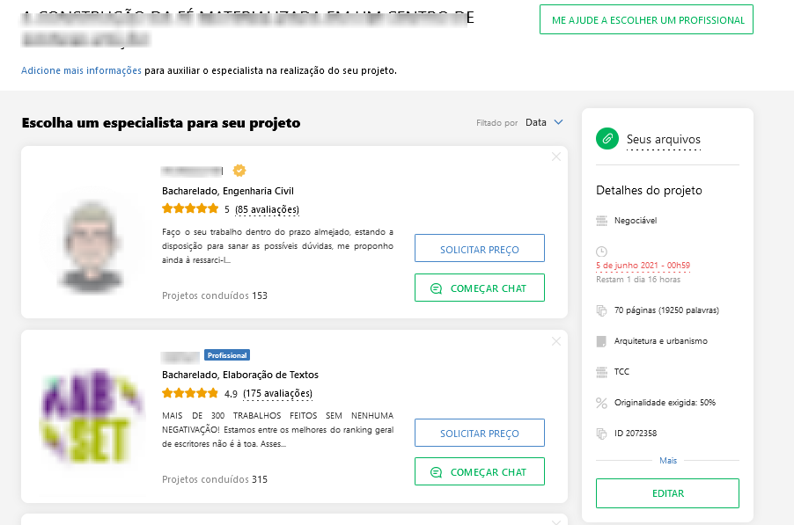Viewport: 794px width, 525px height.
Task: Click the verified badge next to first specialist
Action: pos(239,171)
